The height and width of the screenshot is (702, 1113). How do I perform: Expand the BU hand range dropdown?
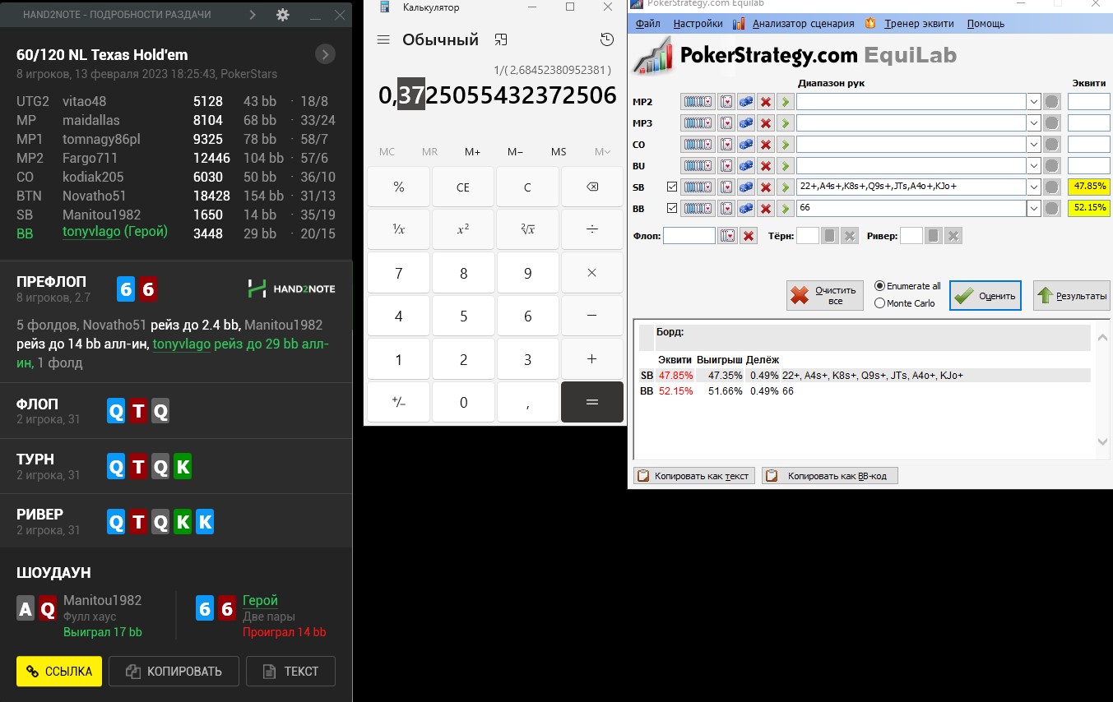pyautogui.click(x=1034, y=165)
